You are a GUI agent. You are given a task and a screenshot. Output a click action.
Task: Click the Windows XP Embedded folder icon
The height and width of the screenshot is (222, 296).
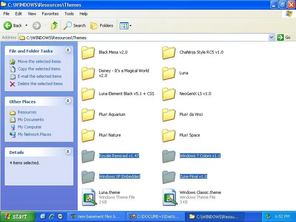pos(88,177)
